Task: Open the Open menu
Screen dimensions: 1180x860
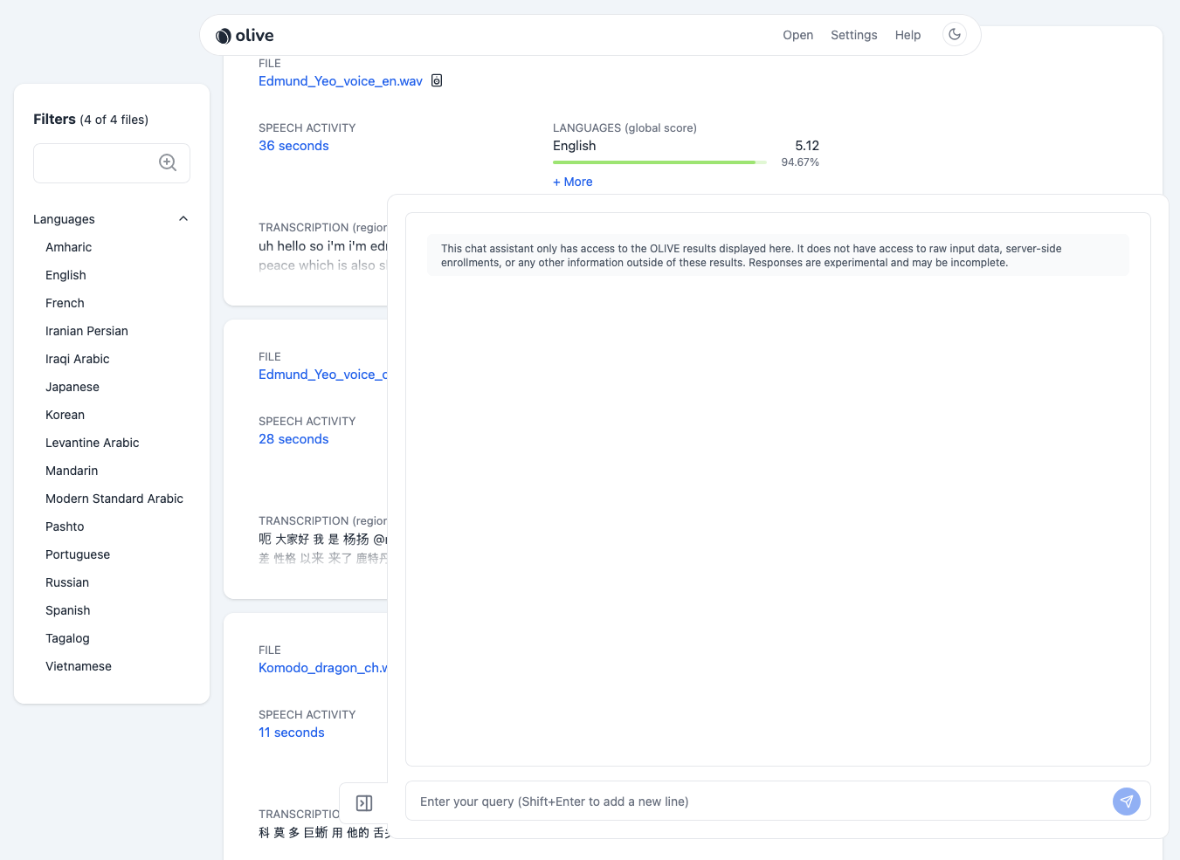Action: [797, 35]
